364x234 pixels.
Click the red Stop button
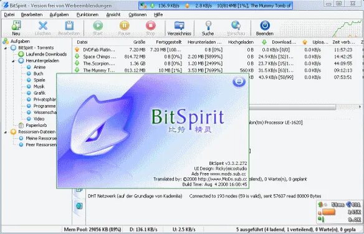point(150,26)
